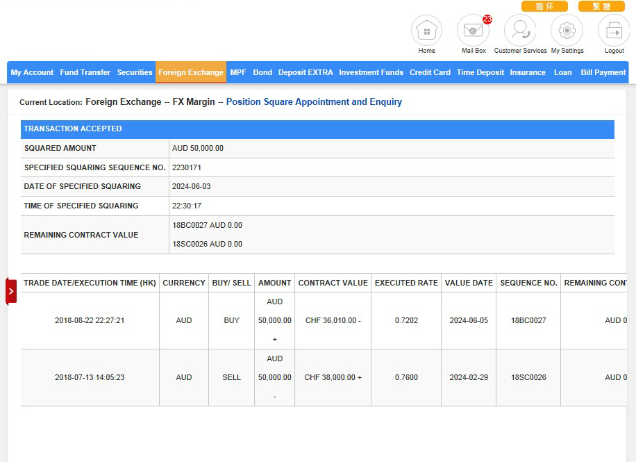Open the Time Deposit menu
Image resolution: width=636 pixels, height=462 pixels.
480,72
